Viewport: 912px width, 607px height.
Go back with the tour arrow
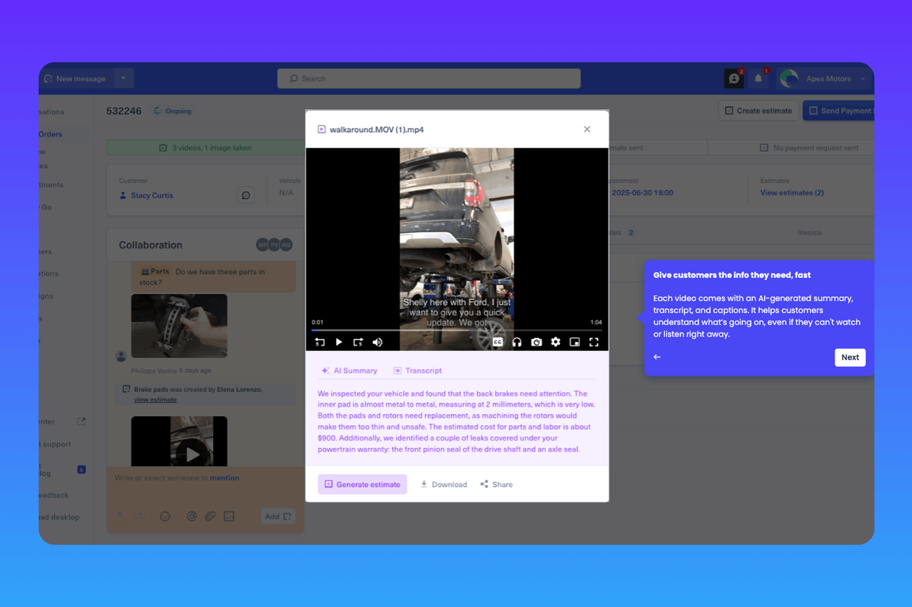pyautogui.click(x=657, y=357)
